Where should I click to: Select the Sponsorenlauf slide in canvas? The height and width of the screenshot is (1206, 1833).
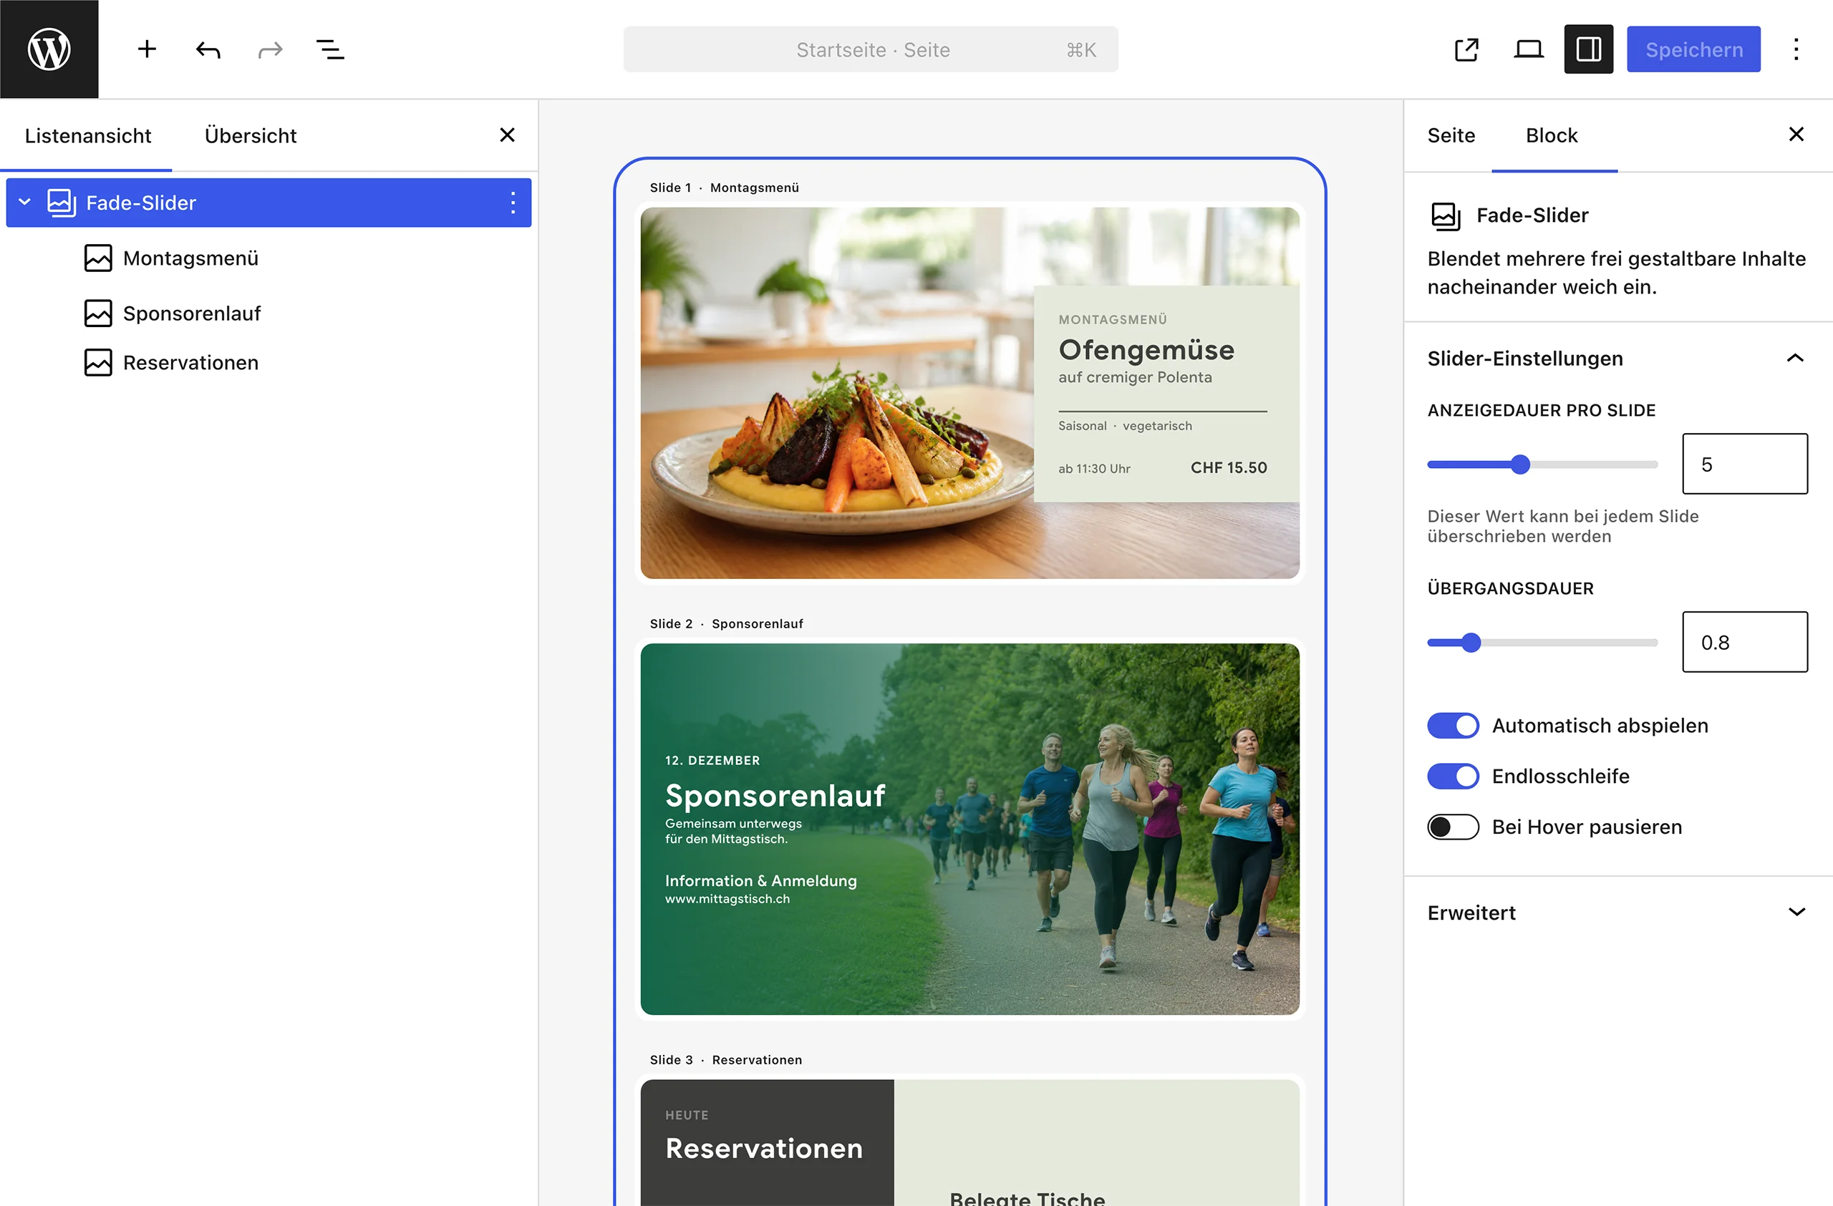click(969, 829)
